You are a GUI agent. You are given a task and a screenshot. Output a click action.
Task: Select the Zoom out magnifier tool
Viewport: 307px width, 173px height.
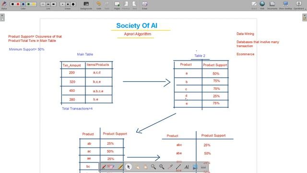(162, 167)
